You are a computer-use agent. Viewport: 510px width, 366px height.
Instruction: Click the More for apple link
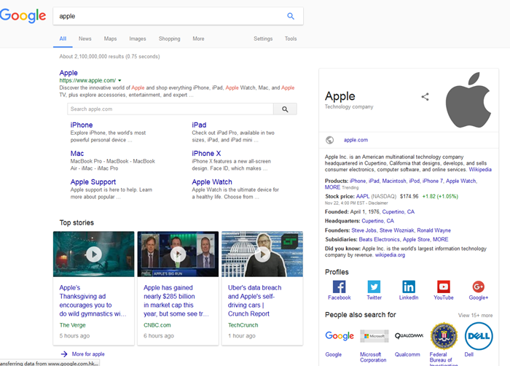click(x=87, y=354)
